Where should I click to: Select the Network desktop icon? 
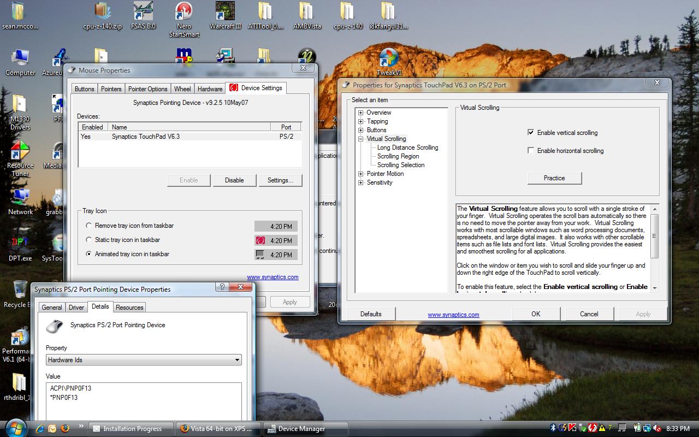click(20, 202)
